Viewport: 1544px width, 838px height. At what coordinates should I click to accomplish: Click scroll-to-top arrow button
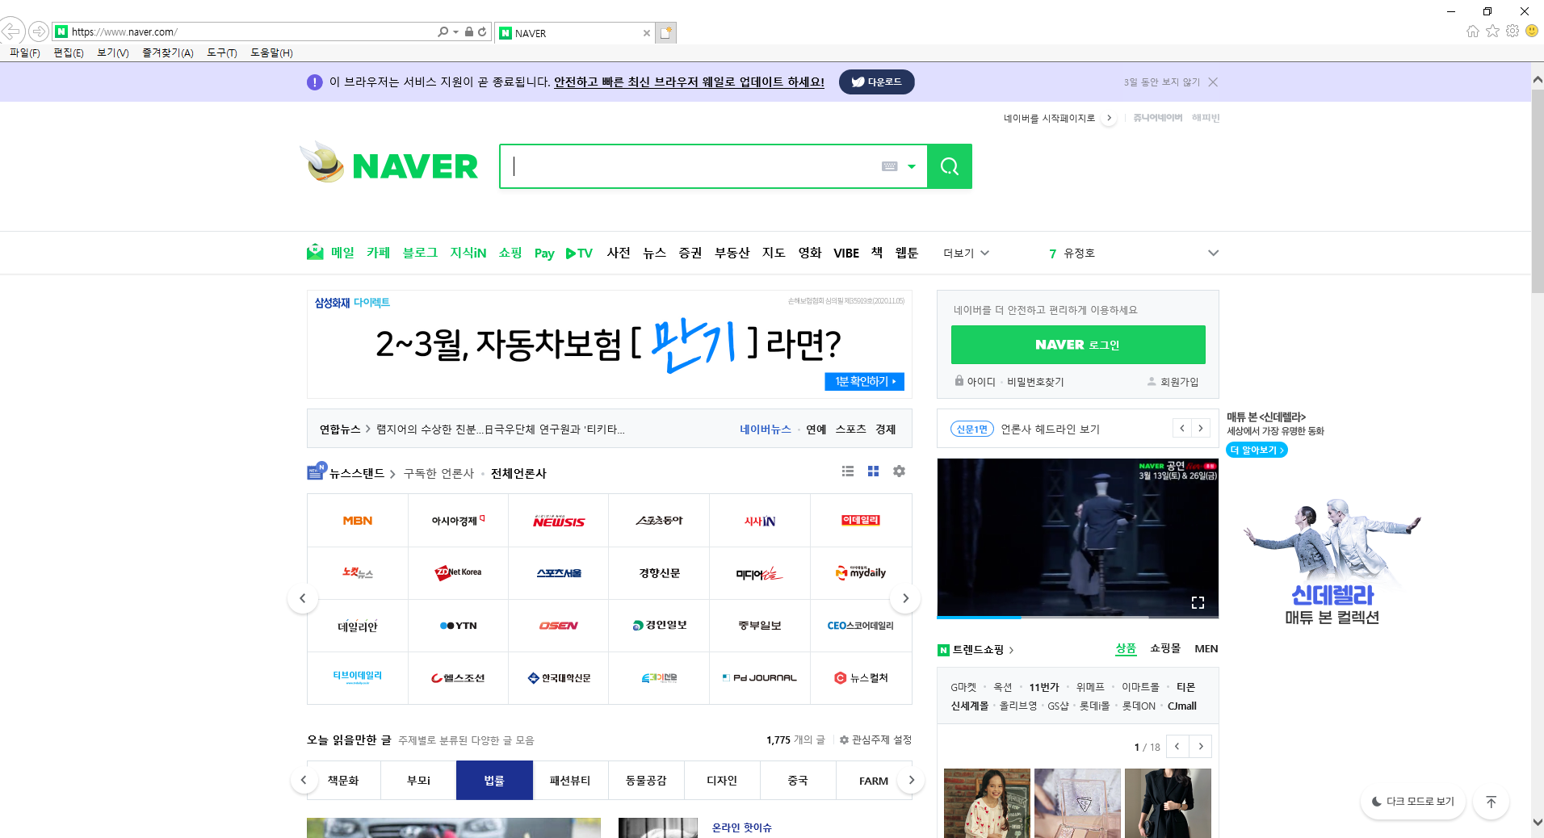click(x=1492, y=802)
